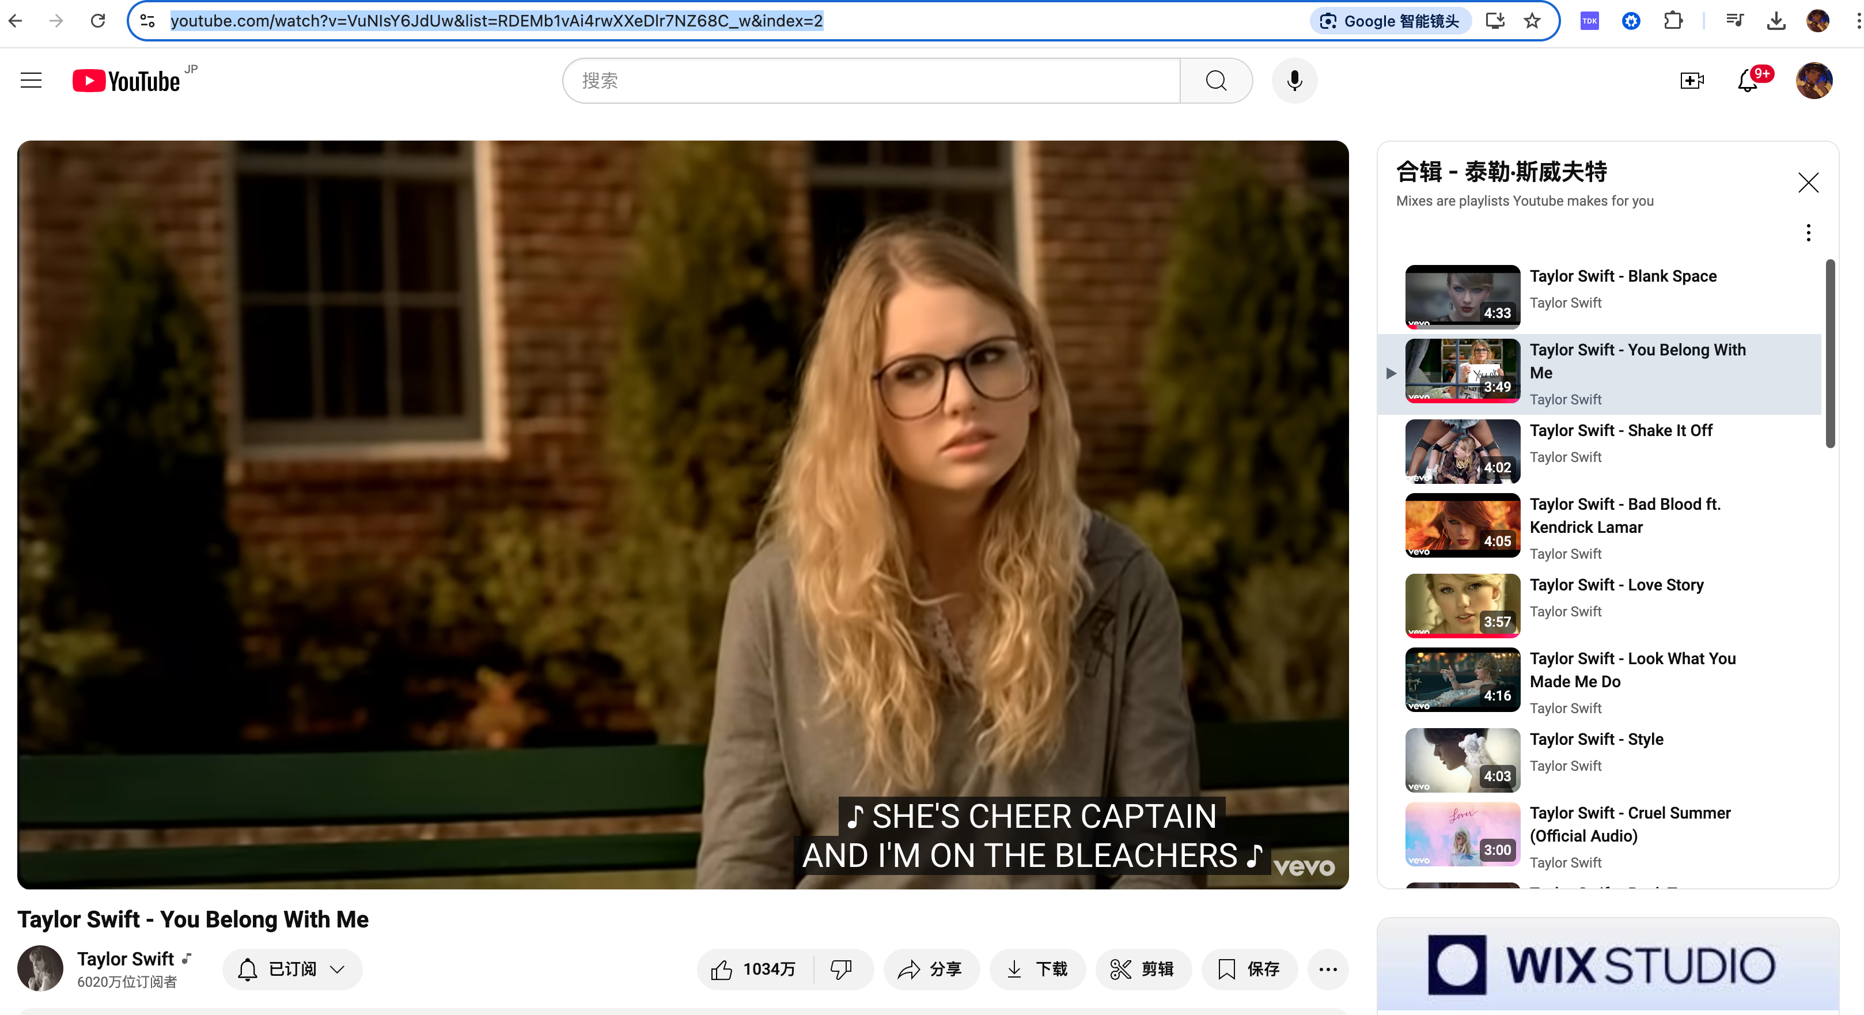Play Blank Space from the mix
This screenshot has width=1864, height=1015.
tap(1599, 296)
